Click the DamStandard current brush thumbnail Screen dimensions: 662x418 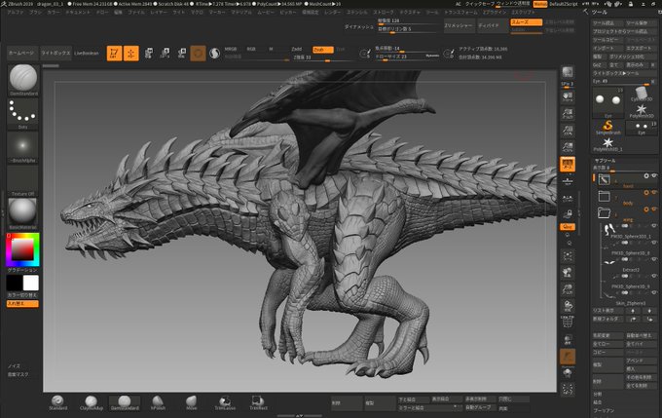22,80
